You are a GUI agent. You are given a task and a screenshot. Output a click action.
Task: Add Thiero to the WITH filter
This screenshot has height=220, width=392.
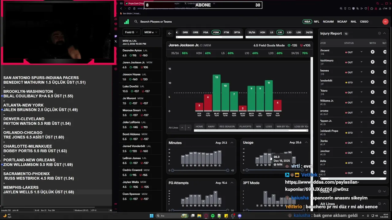372,92
